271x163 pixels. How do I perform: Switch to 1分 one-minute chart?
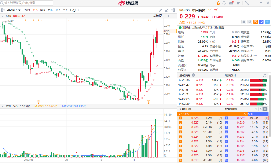click(57, 10)
